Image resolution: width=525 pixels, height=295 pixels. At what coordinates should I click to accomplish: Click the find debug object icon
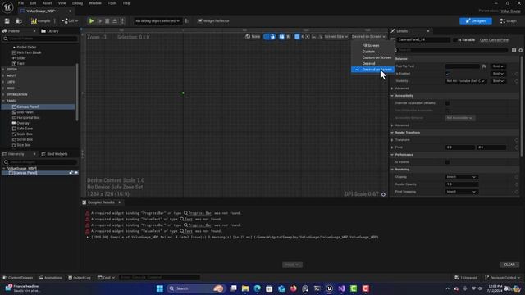187,21
